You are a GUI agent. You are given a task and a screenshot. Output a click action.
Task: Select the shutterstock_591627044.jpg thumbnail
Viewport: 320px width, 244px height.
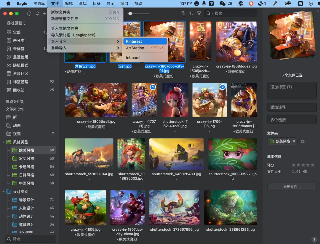[x=89, y=154]
